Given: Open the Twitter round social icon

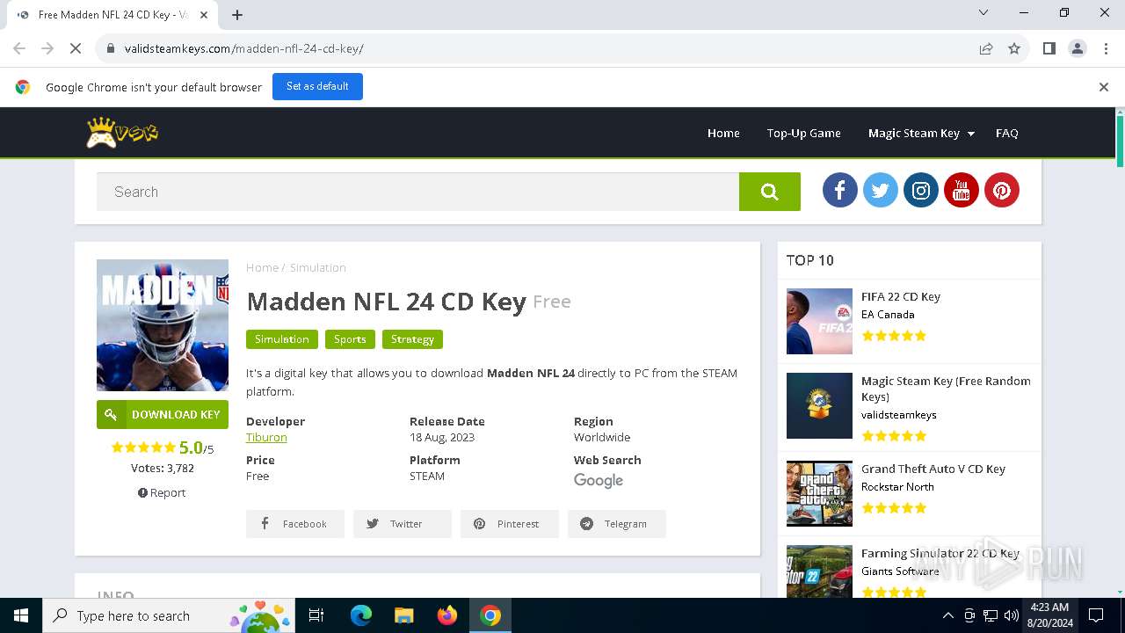Looking at the screenshot, I should (x=881, y=191).
